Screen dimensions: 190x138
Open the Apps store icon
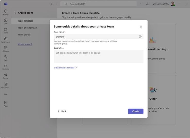click(x=6, y=104)
